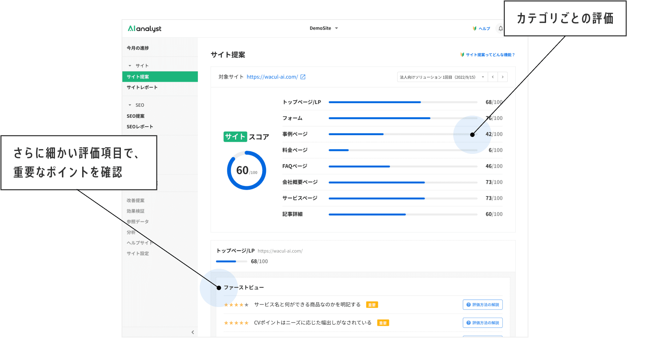
Task: Select サイト提案 in the sidebar
Action: coord(160,77)
